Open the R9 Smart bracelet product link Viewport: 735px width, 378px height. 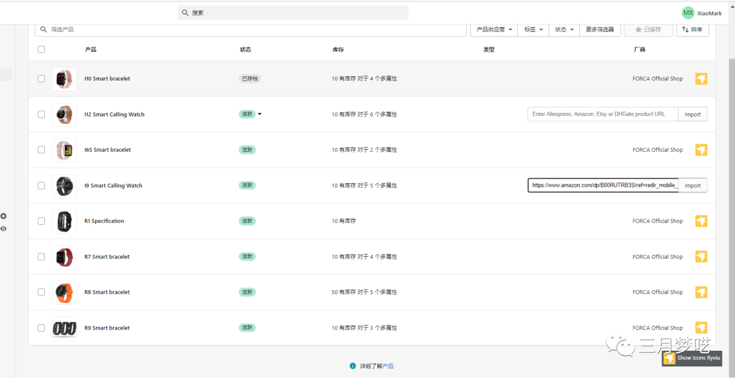coord(107,328)
